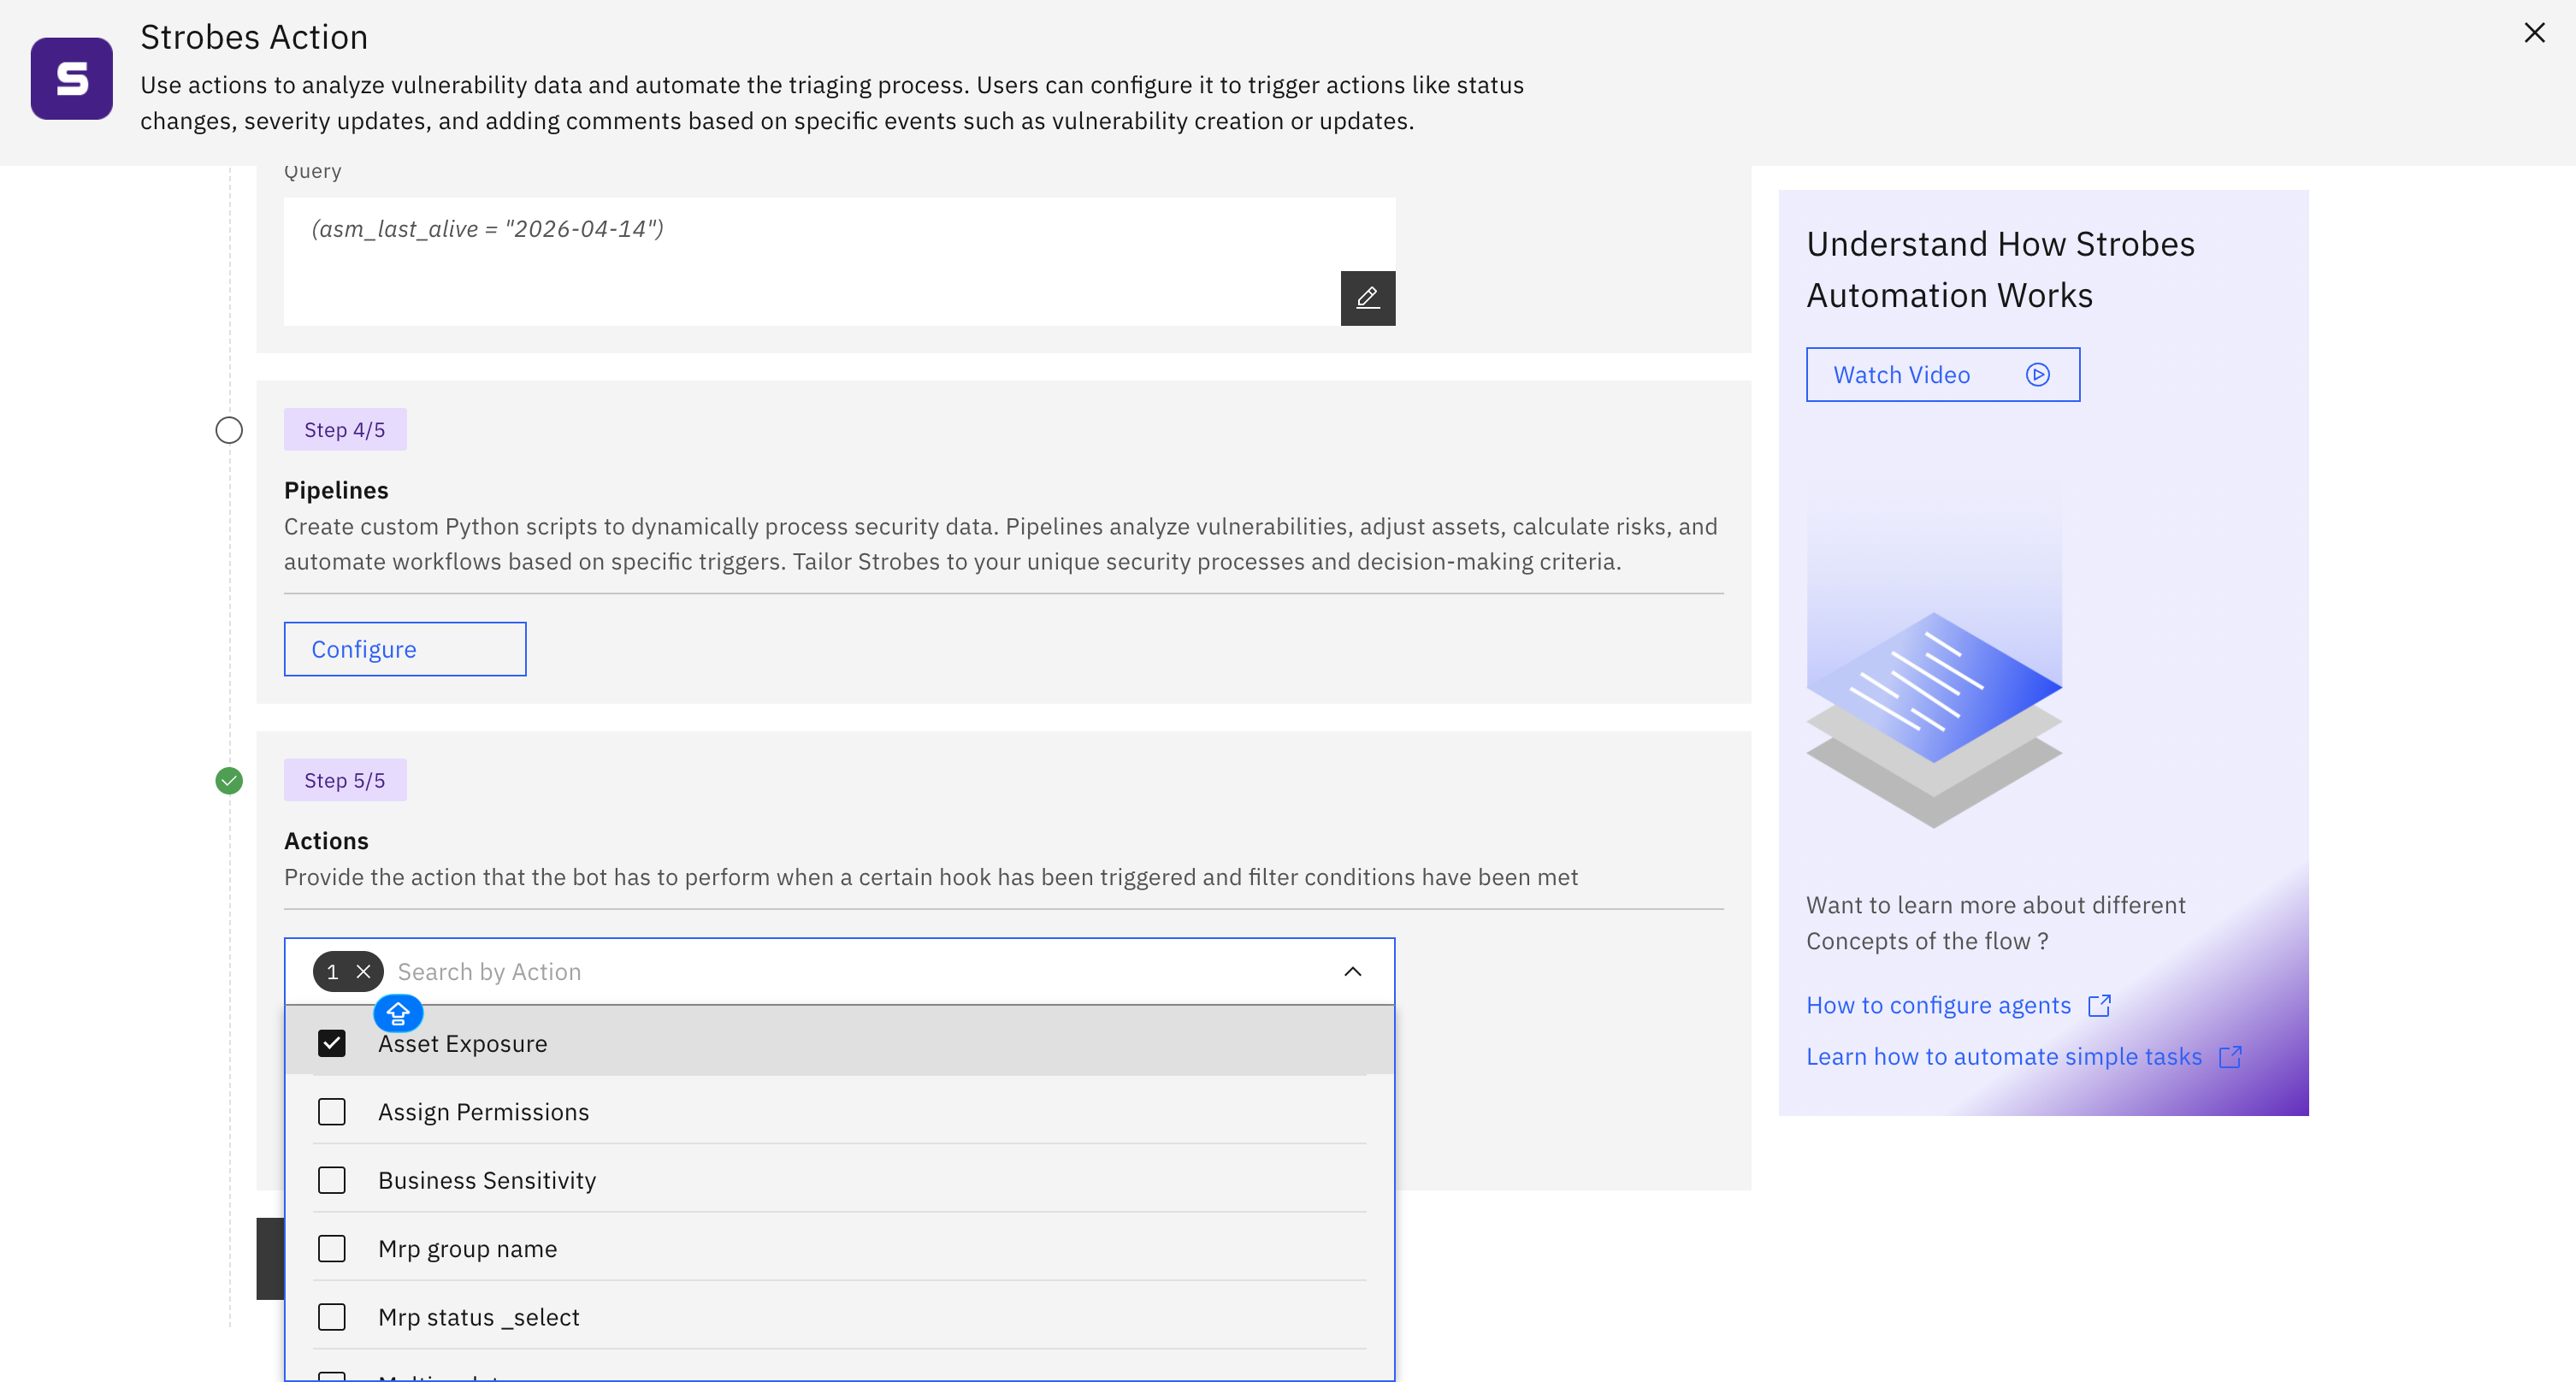Clear selected actions with the X in tag

(x=364, y=971)
